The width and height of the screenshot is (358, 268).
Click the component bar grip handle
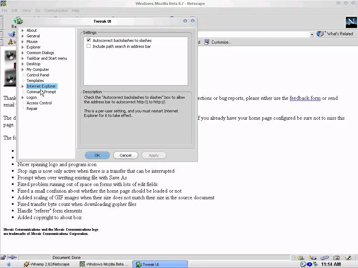tap(293, 258)
